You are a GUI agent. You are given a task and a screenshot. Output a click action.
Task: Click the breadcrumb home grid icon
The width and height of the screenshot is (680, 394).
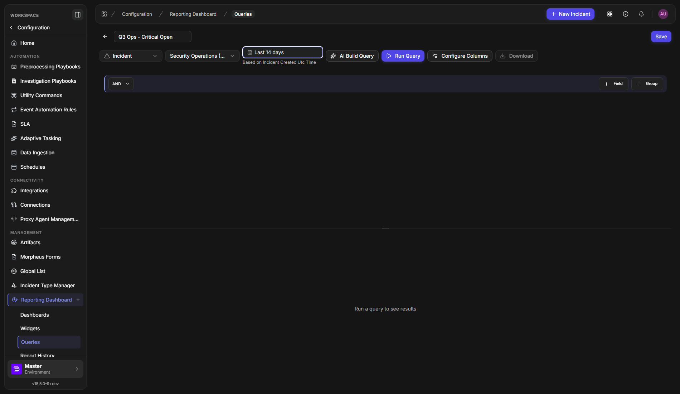pyautogui.click(x=104, y=14)
